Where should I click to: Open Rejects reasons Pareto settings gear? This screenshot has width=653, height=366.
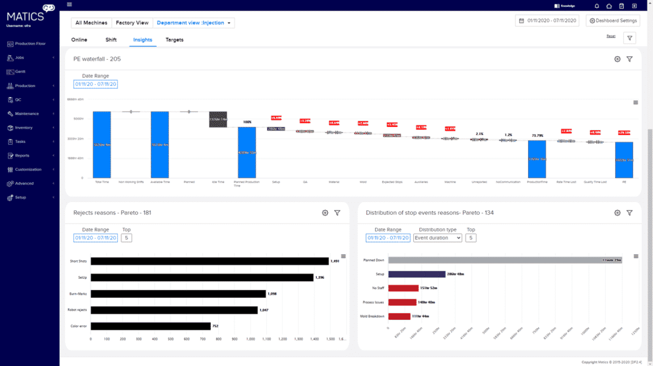(x=325, y=213)
